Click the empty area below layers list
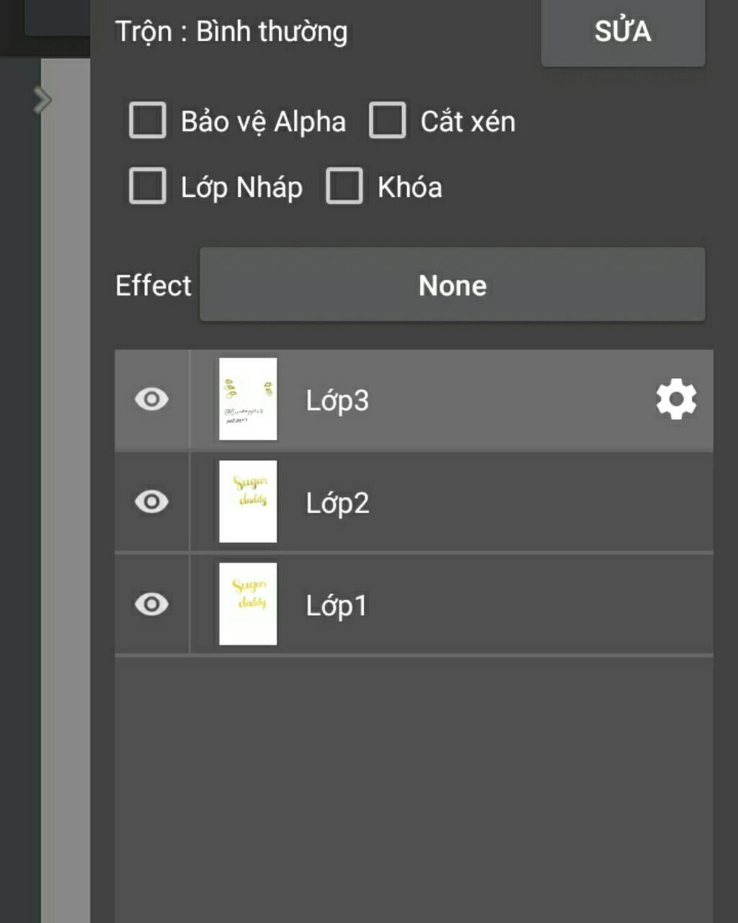 (x=414, y=786)
